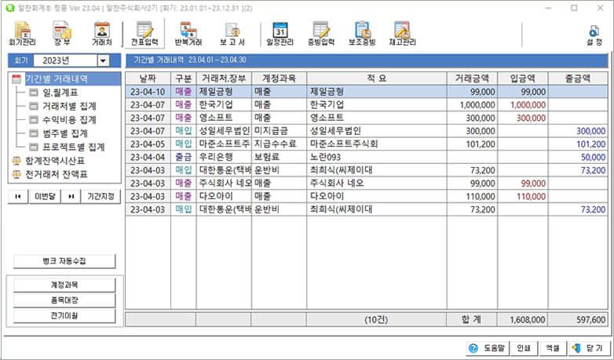Screen dimensions: 614x360
Task: Open 도움말 help button
Action: pos(488,348)
